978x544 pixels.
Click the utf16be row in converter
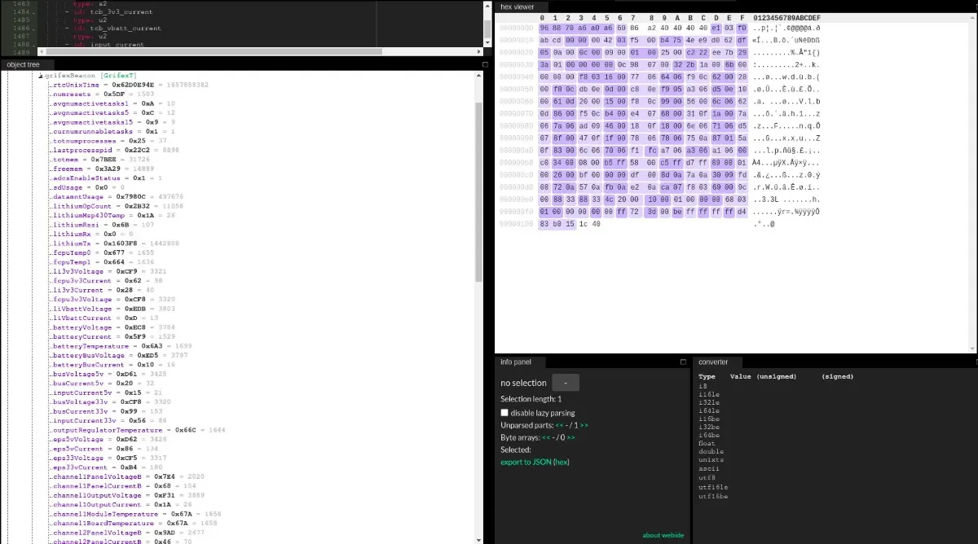(713, 496)
